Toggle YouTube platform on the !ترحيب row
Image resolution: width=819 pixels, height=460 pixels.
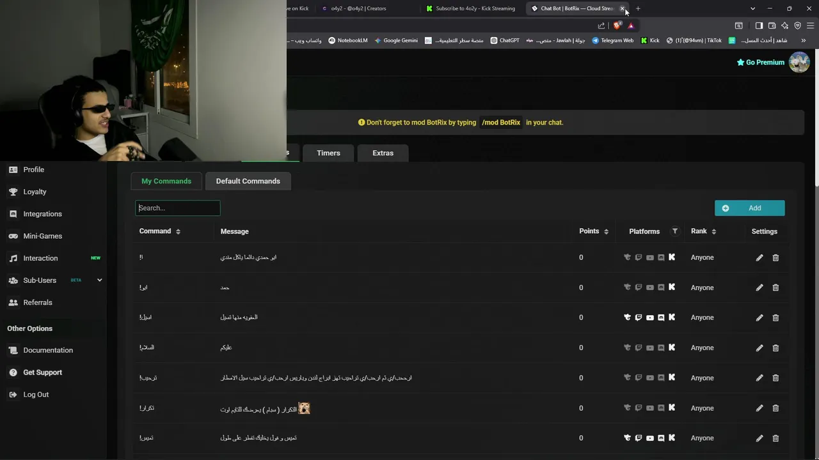click(650, 378)
